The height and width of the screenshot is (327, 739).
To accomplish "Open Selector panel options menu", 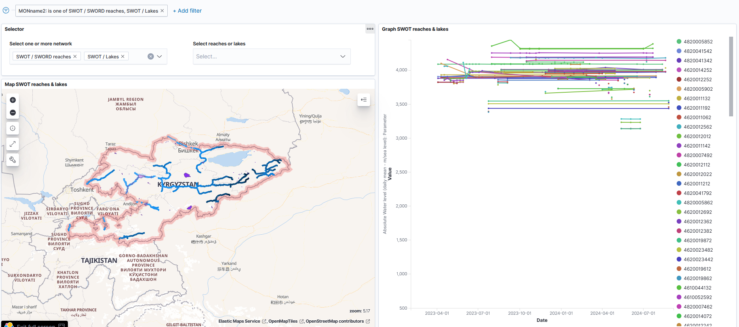I will pyautogui.click(x=370, y=29).
